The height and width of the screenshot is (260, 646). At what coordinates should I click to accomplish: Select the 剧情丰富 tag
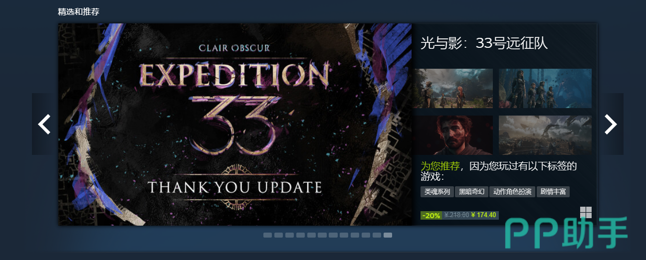click(553, 192)
